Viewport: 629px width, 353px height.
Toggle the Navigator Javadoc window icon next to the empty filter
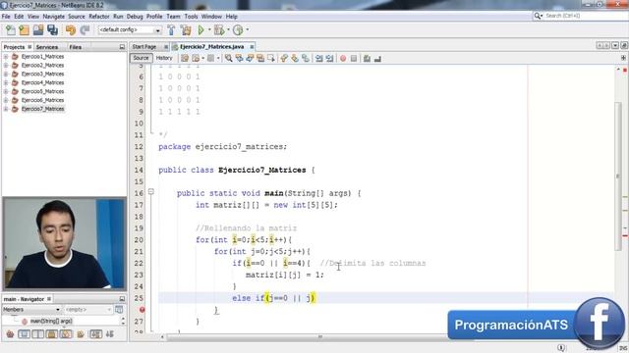119,310
